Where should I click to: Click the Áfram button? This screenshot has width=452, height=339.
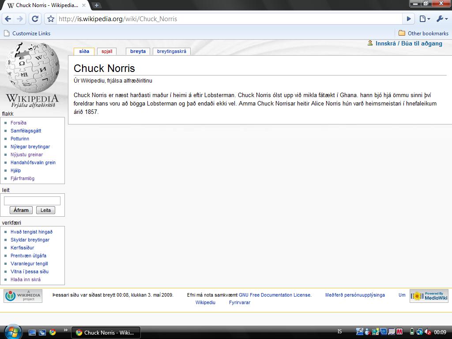[x=21, y=210]
